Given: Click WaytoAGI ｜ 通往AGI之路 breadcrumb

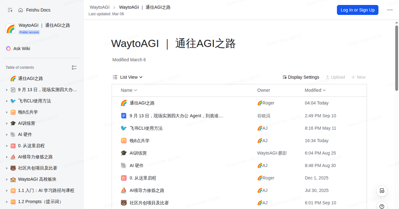Looking at the screenshot, I should (145, 7).
